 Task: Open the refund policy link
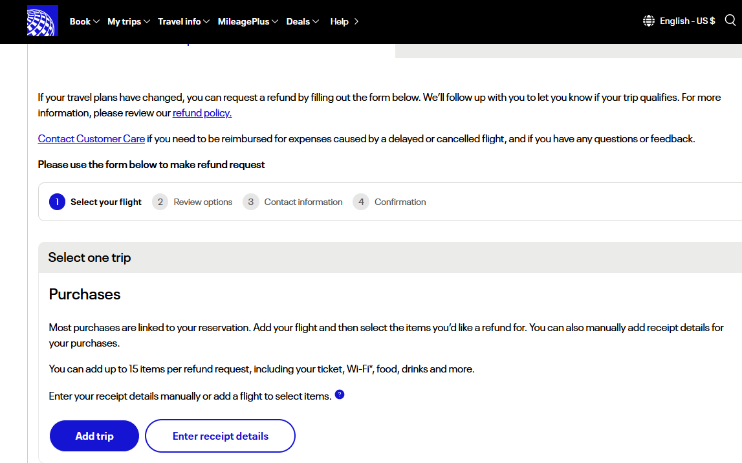(x=202, y=113)
